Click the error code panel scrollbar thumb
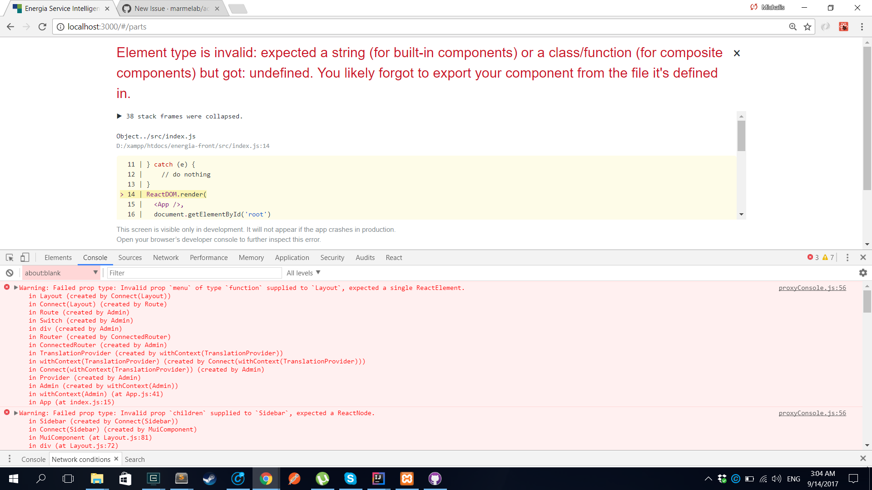 pos(741,136)
